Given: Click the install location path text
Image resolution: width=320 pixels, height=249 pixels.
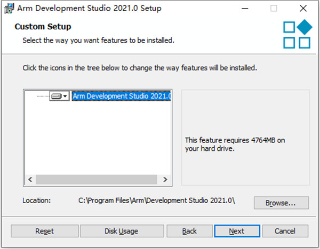Looking at the screenshot, I should (x=156, y=200).
